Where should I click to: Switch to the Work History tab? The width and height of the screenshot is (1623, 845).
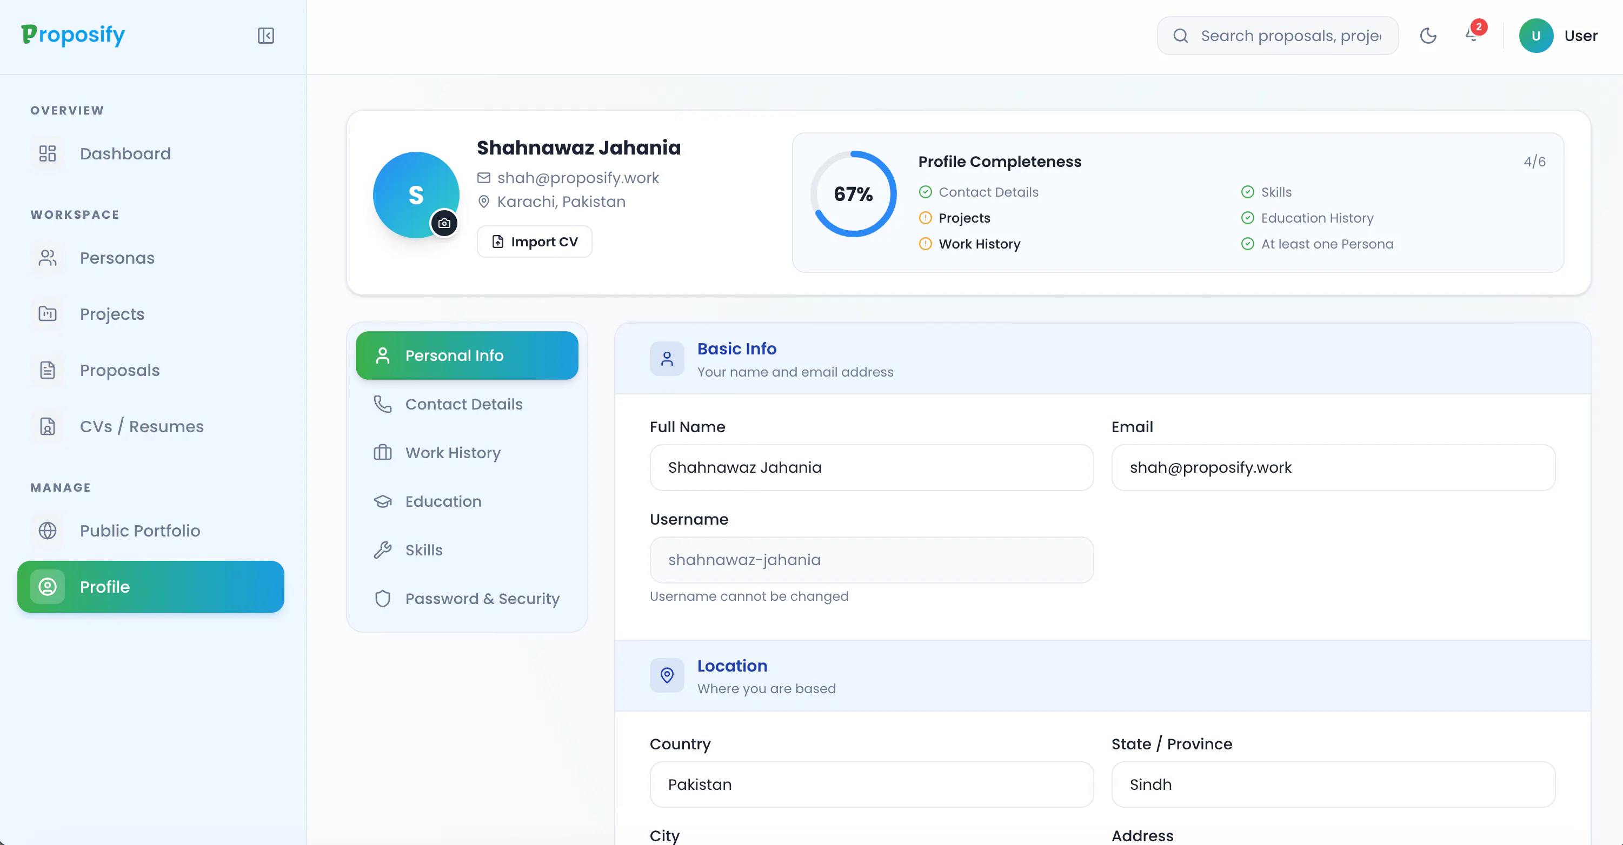click(467, 453)
